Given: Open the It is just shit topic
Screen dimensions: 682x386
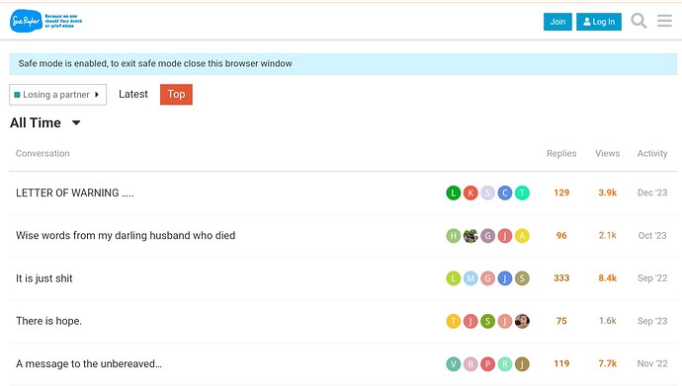Looking at the screenshot, I should point(44,278).
